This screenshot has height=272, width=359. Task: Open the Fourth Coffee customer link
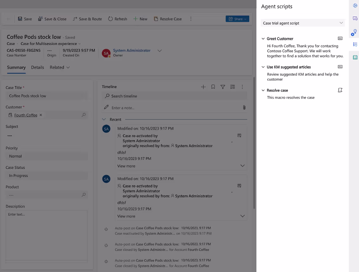pyautogui.click(x=26, y=115)
